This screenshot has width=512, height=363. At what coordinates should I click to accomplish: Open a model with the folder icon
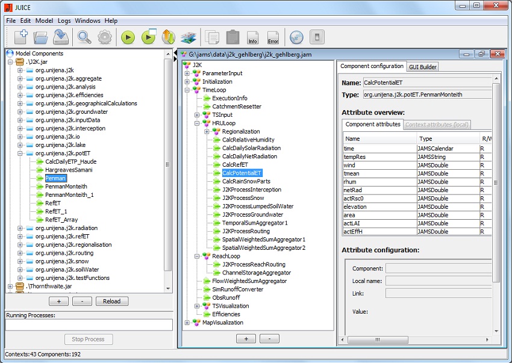click(x=40, y=37)
